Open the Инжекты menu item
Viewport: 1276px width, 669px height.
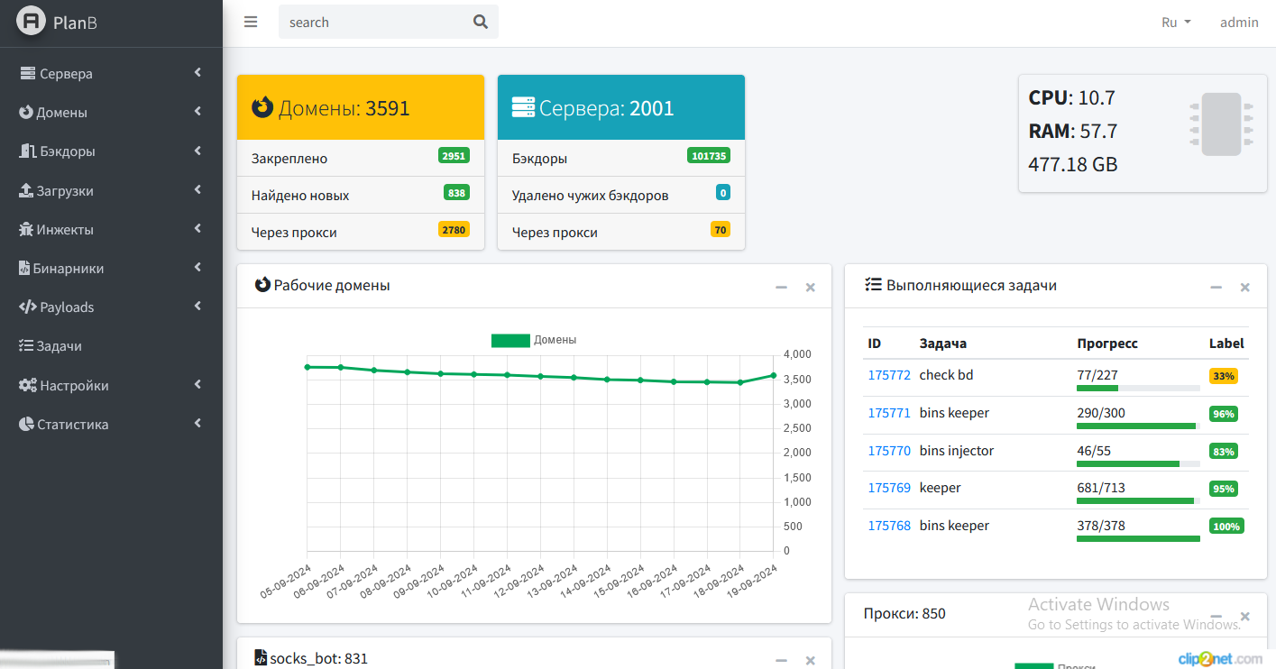click(111, 230)
